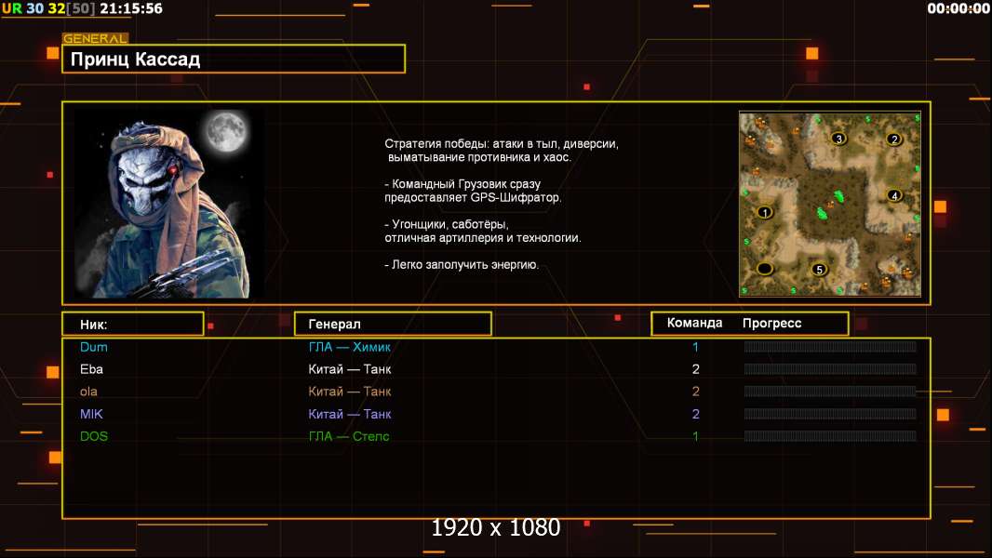Click "ГЛА — Стелс" general entry

click(x=349, y=436)
